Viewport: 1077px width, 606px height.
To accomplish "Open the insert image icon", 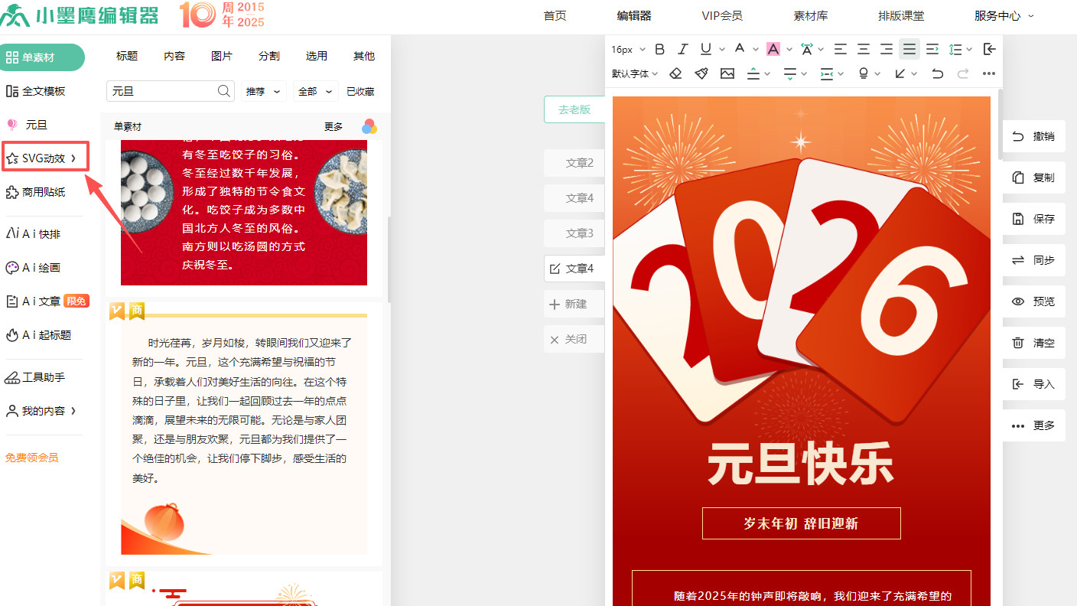I will 727,73.
